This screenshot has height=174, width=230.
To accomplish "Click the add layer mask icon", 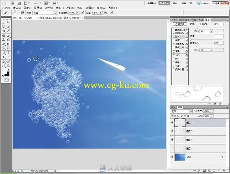I will tap(204, 170).
